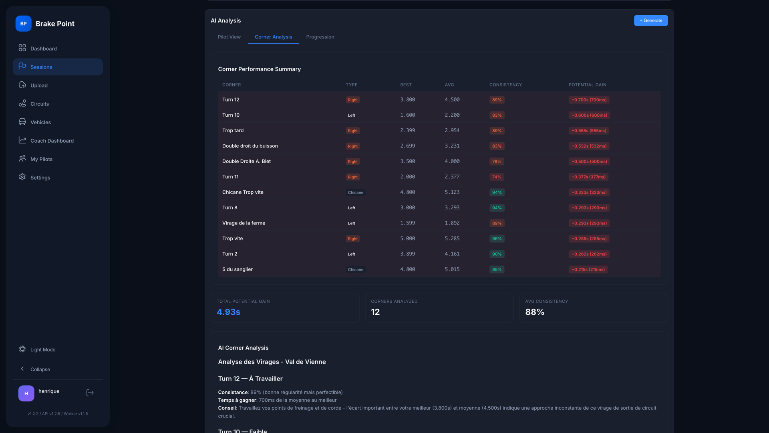The image size is (769, 433).
Task: Open Coach Dashboard chart icon
Action: coord(22,140)
